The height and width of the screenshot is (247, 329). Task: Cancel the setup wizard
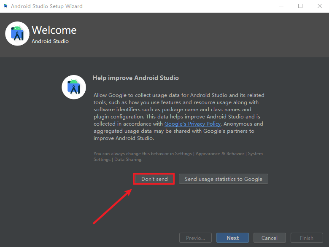coord(269,238)
